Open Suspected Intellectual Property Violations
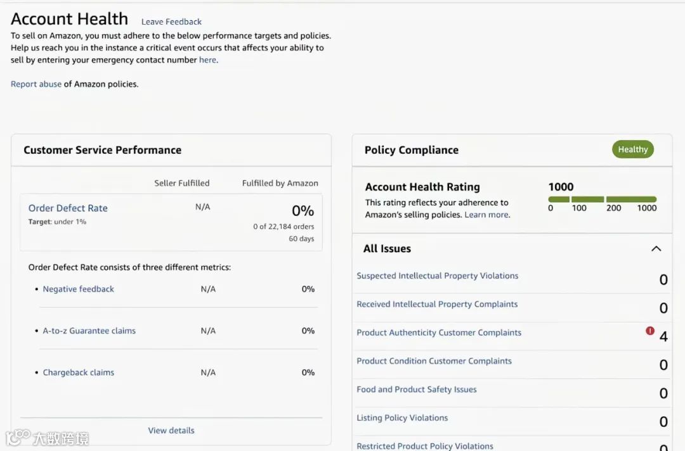This screenshot has height=451, width=685. (438, 276)
